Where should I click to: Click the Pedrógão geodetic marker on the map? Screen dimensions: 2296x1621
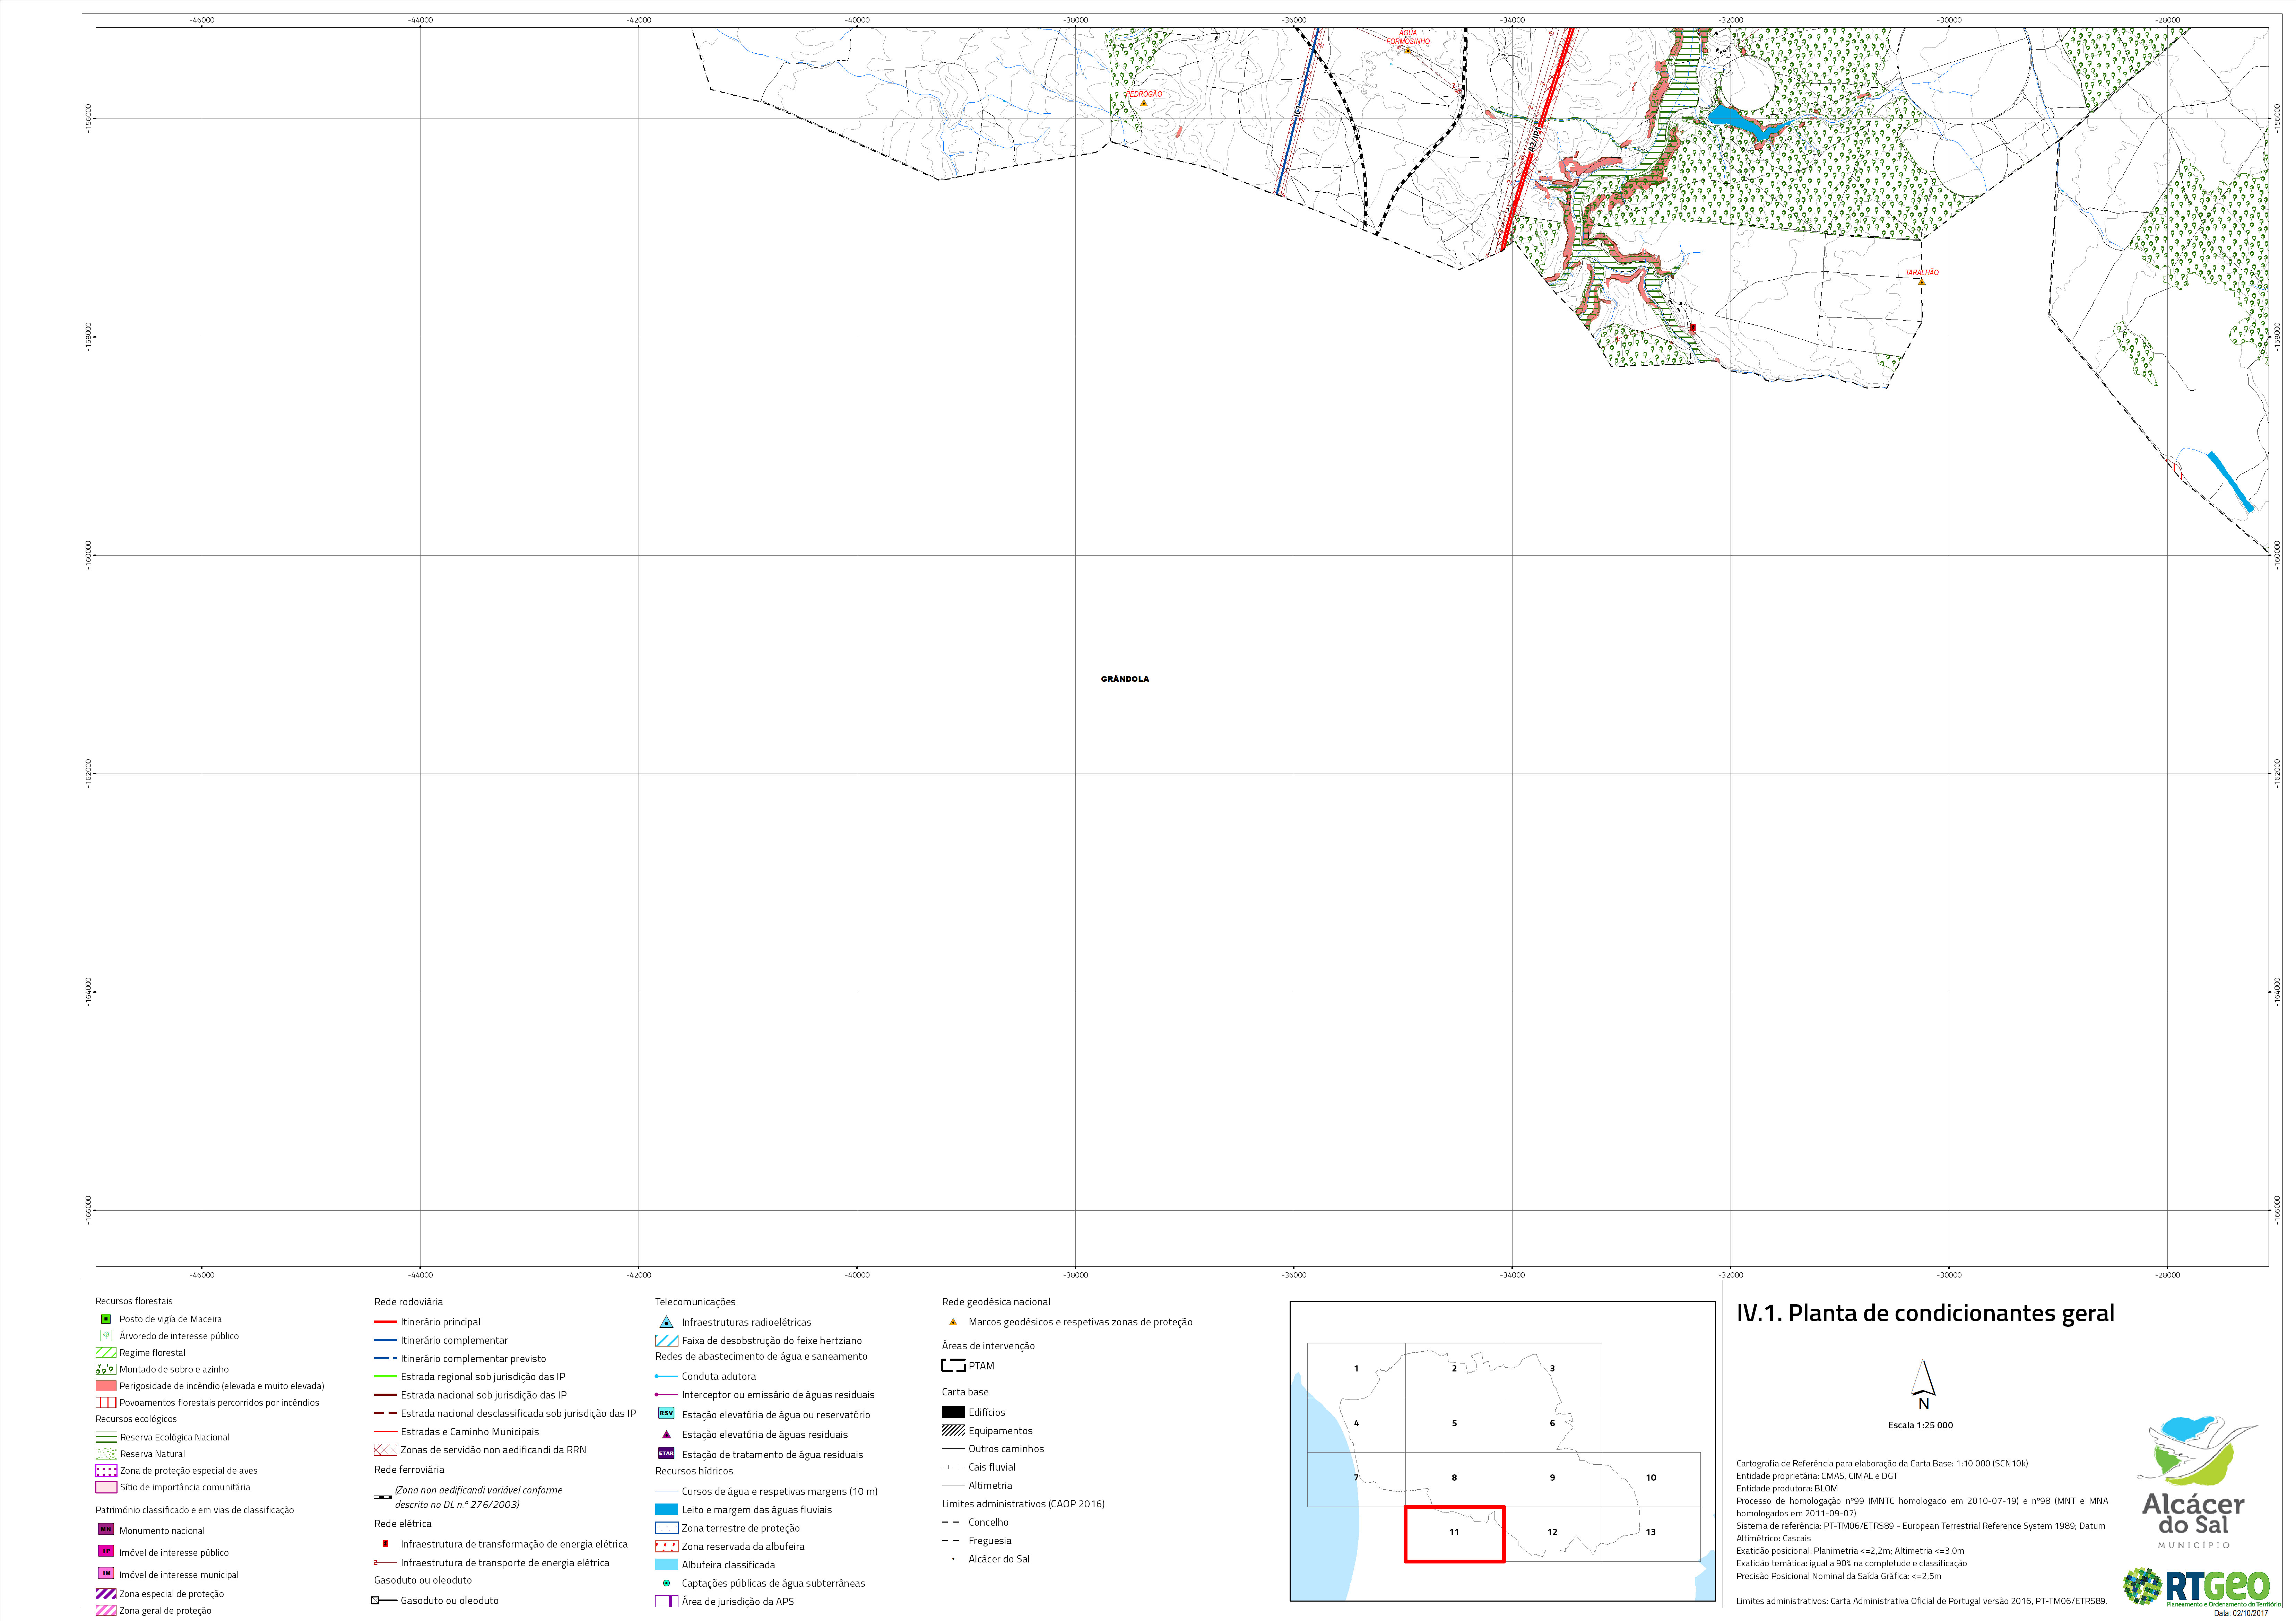point(1144,103)
